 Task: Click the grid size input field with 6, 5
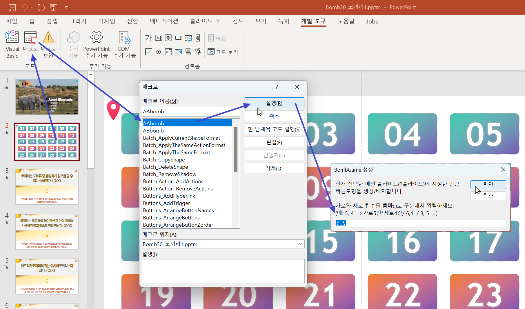[x=421, y=223]
